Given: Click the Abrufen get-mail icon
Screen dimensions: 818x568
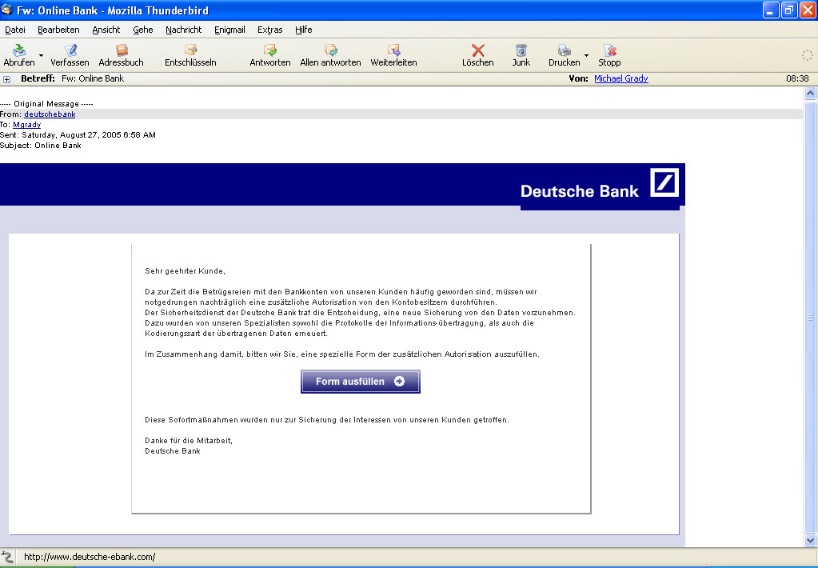Looking at the screenshot, I should (x=19, y=50).
